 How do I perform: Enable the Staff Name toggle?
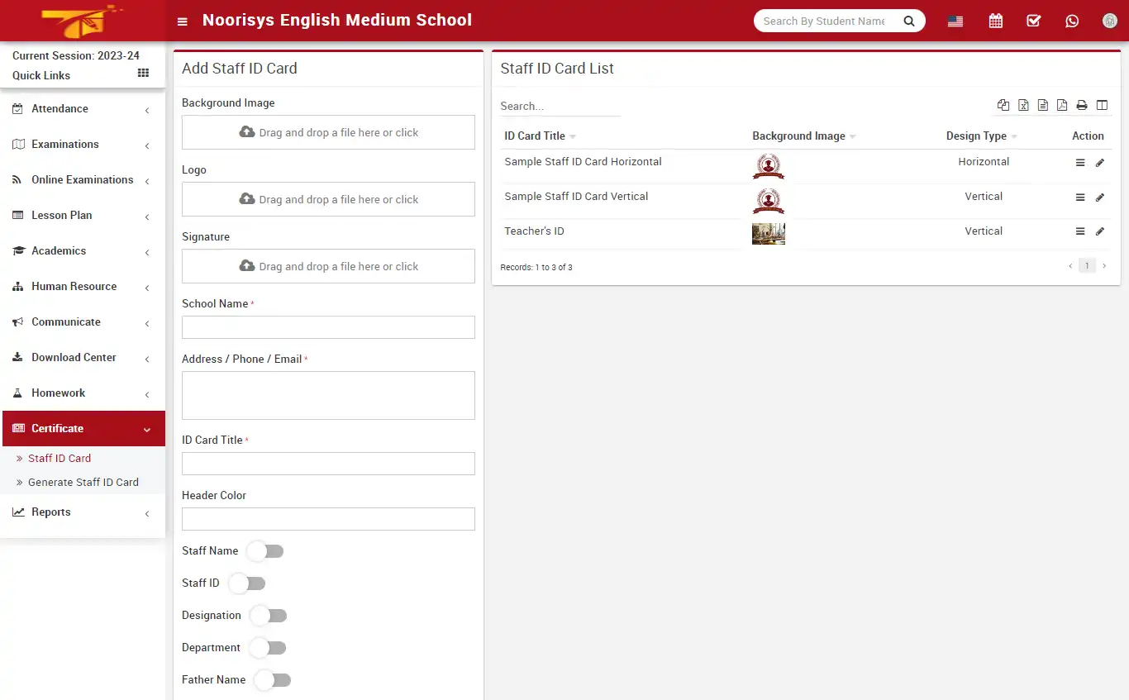click(265, 551)
